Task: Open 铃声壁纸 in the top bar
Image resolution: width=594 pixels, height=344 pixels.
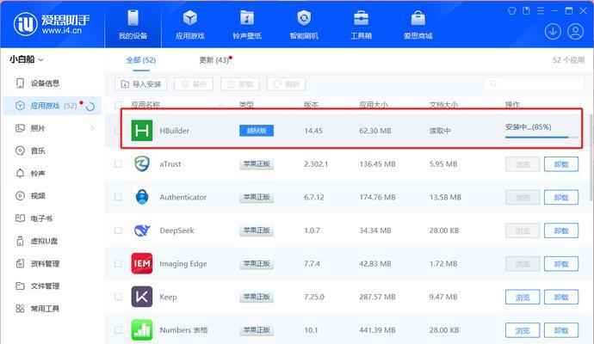Action: coord(247,18)
